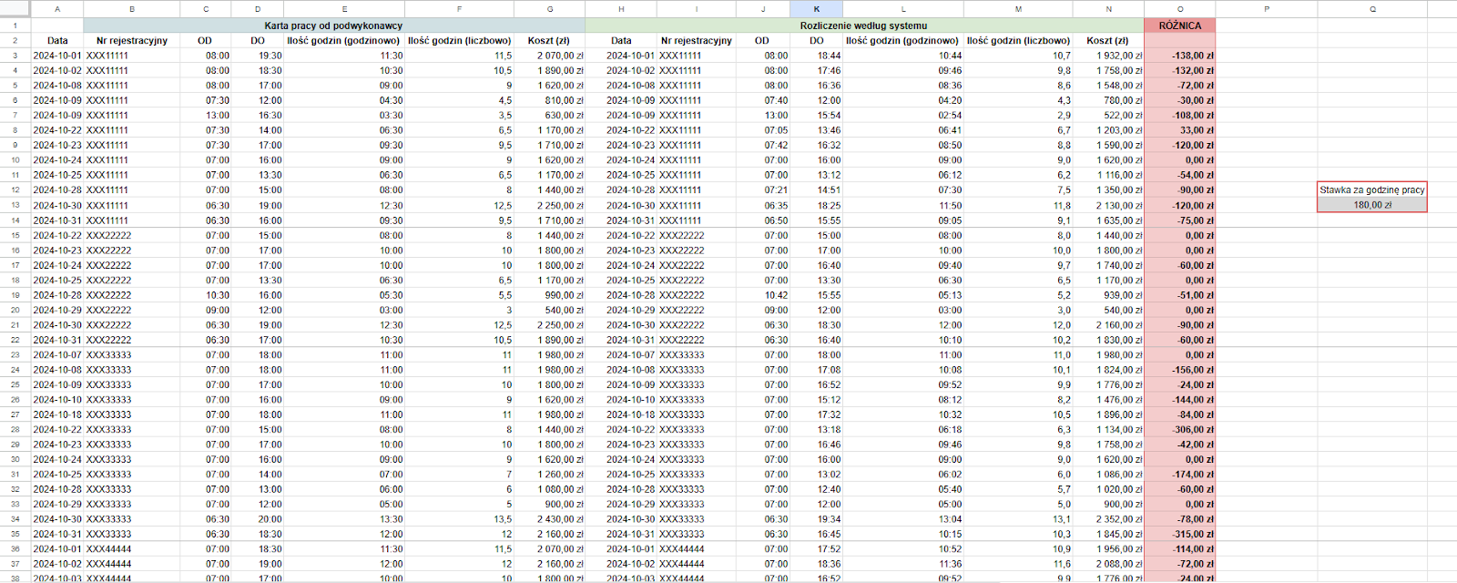Click the column O header letter
Screen dimensions: 1457x583
(1180, 9)
